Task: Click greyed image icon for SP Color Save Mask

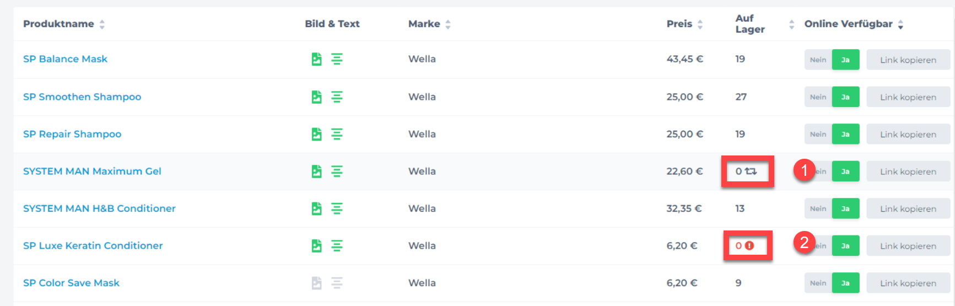Action: (x=316, y=283)
